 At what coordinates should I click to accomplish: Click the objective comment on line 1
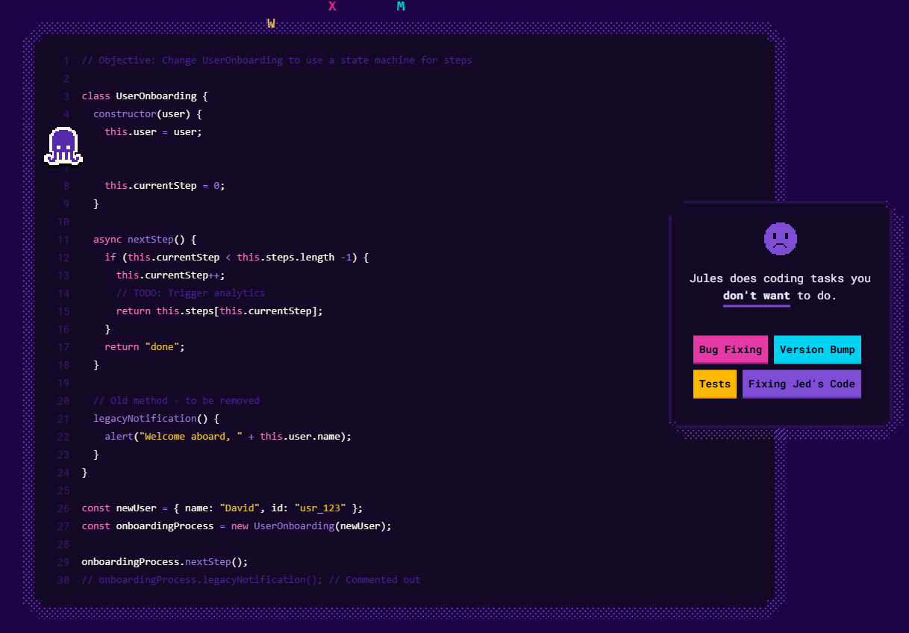pyautogui.click(x=276, y=60)
